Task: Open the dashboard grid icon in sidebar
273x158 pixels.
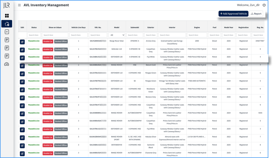Action: pyautogui.click(x=7, y=16)
